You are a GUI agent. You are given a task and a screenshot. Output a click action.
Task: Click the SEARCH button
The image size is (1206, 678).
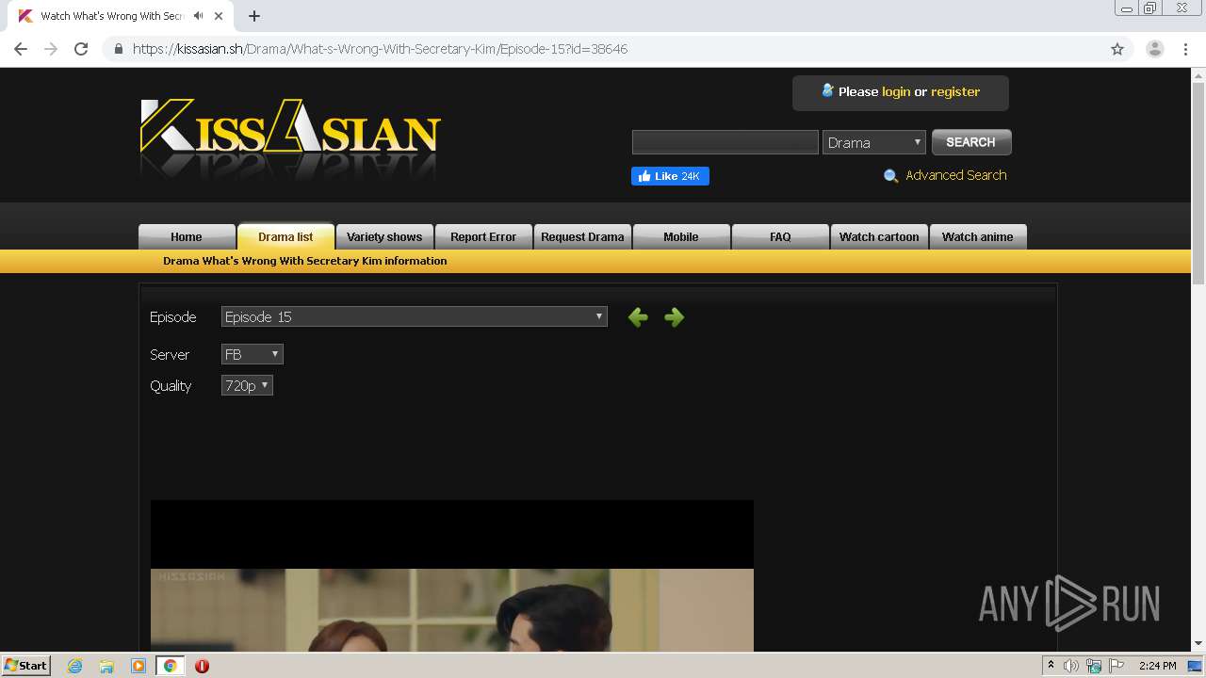(971, 142)
